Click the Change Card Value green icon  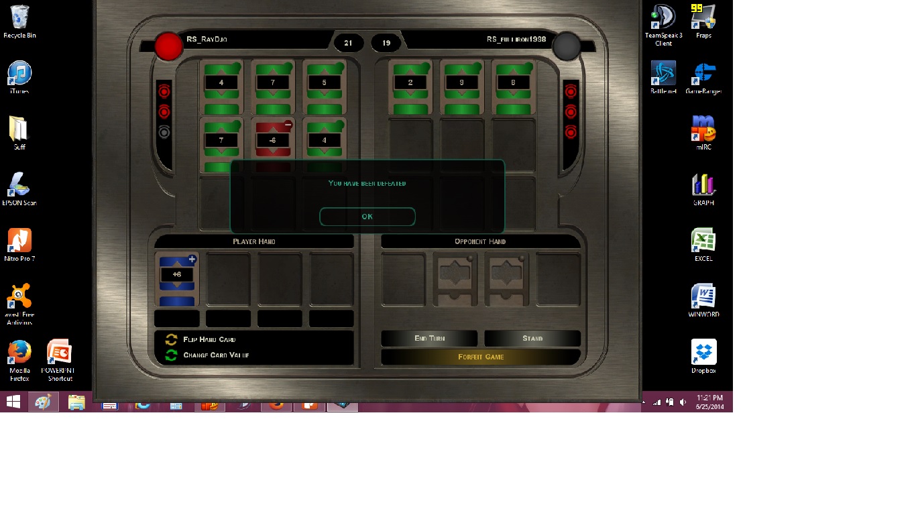(172, 355)
